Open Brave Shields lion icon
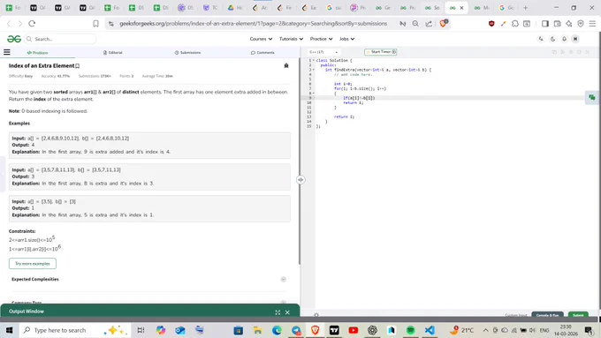This screenshot has height=338, width=601. (x=444, y=23)
